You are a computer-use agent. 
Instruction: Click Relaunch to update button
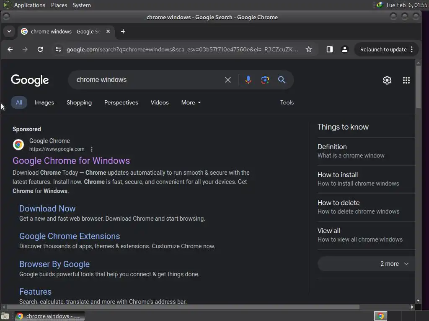[x=383, y=49]
